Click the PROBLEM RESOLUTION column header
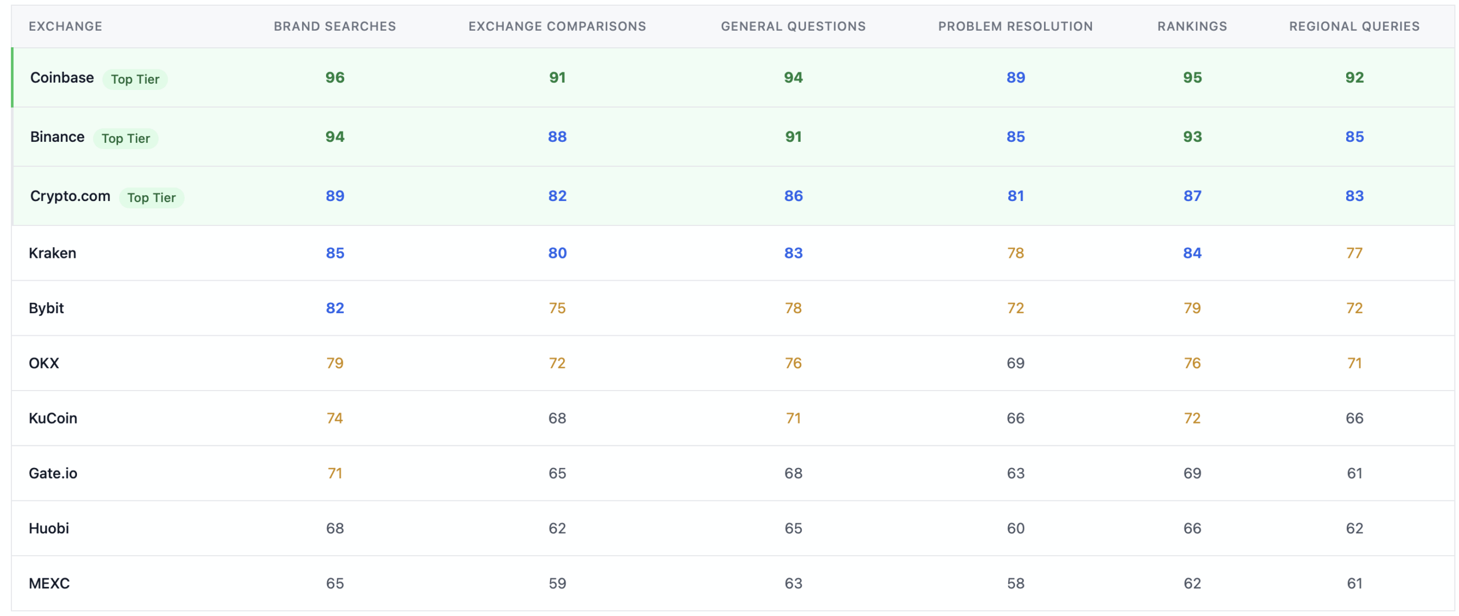 1015,26
